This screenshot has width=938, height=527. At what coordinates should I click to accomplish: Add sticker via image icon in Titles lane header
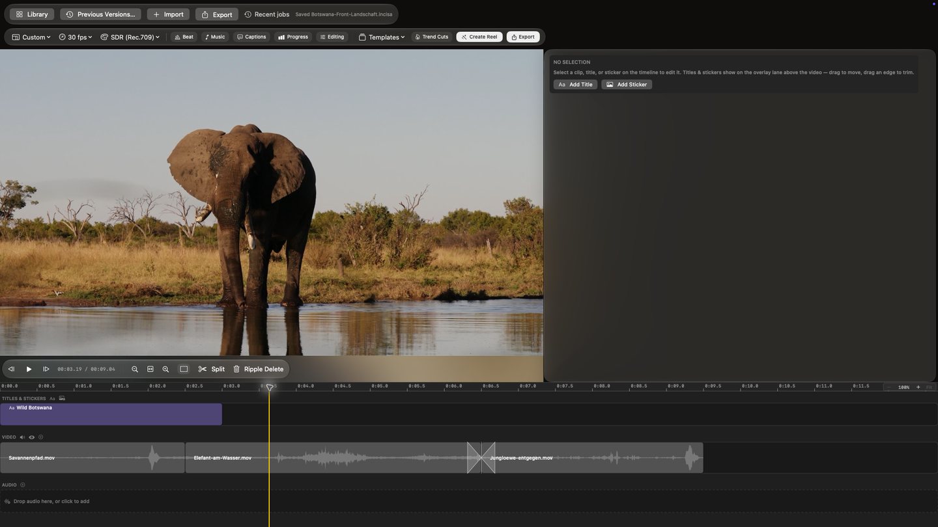[62, 398]
